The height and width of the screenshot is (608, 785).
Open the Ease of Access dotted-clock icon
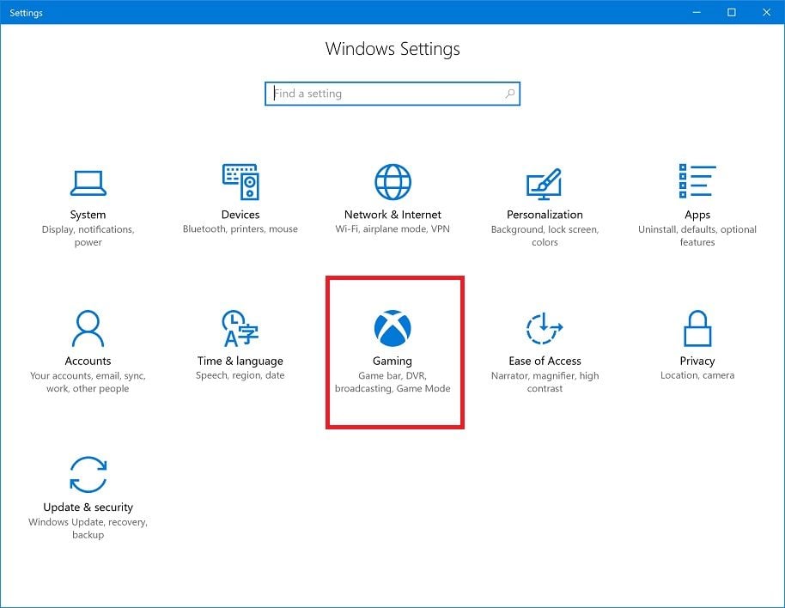[545, 328]
